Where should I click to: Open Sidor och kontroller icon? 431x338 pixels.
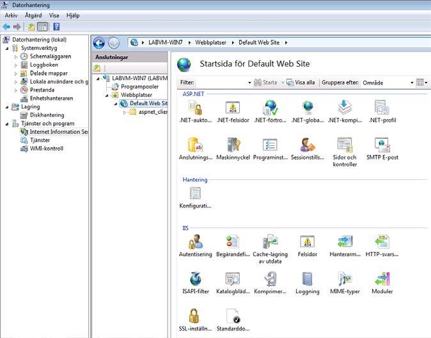coord(345,145)
